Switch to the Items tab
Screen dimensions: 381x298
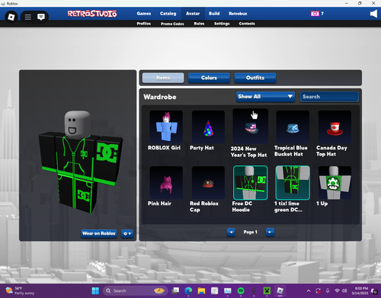pyautogui.click(x=163, y=78)
